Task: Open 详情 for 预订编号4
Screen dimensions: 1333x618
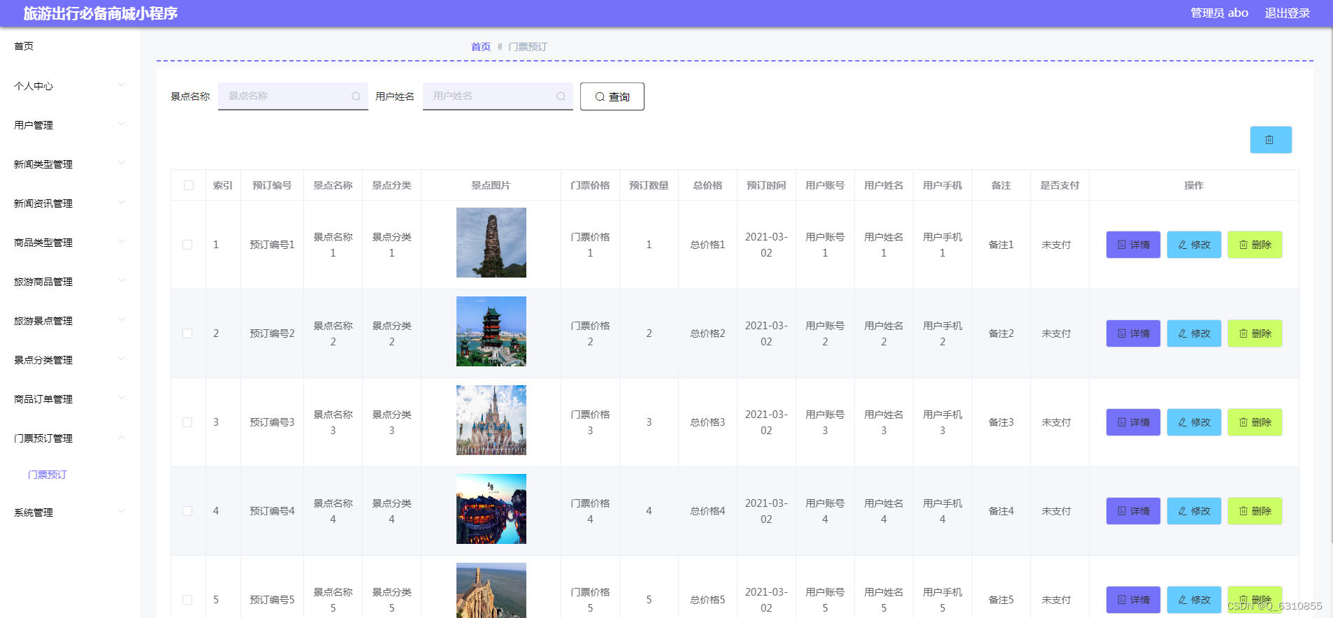Action: [x=1133, y=511]
